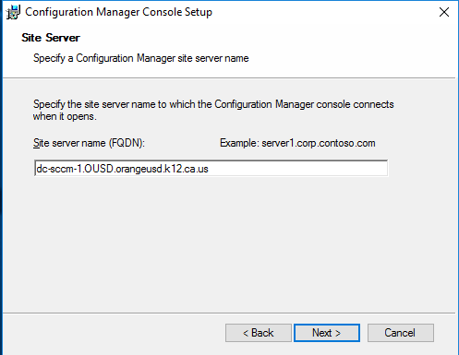Click the example text server1.corp.contoso.com
The image size is (459, 355).
click(319, 143)
